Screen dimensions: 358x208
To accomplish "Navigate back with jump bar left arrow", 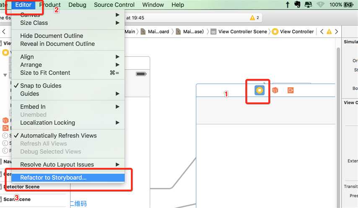I will coord(4,31).
